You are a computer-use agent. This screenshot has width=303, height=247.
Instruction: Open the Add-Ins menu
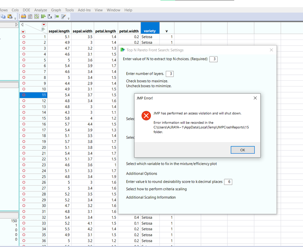[84, 10]
